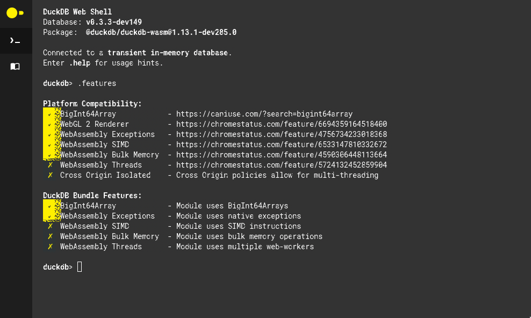The width and height of the screenshot is (531, 318).
Task: Click the checkmark beside BigInt64Array platform feature
Action: (x=50, y=113)
